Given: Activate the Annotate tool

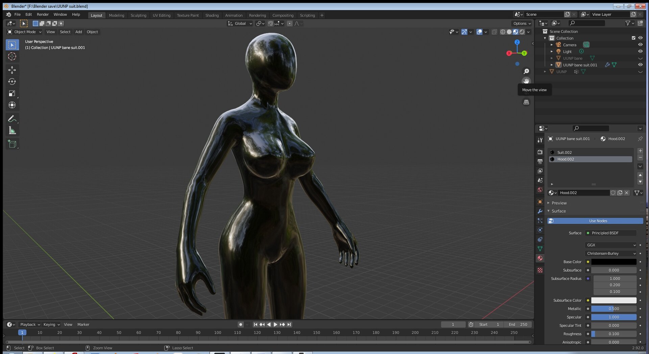Looking at the screenshot, I should (12, 119).
